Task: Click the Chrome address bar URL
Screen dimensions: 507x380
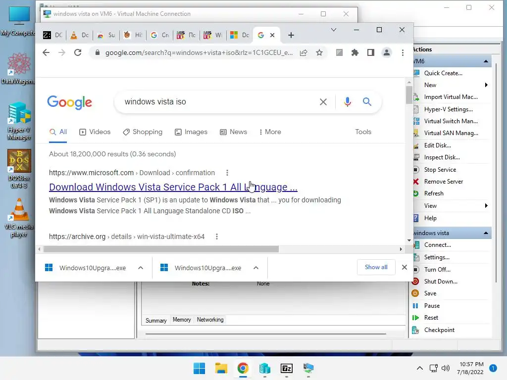Action: [x=199, y=52]
